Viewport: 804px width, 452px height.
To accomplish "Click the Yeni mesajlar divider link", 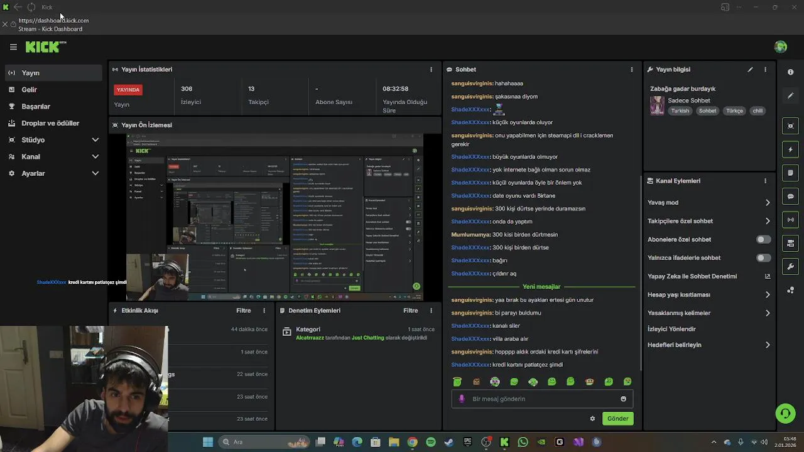I will (x=541, y=287).
